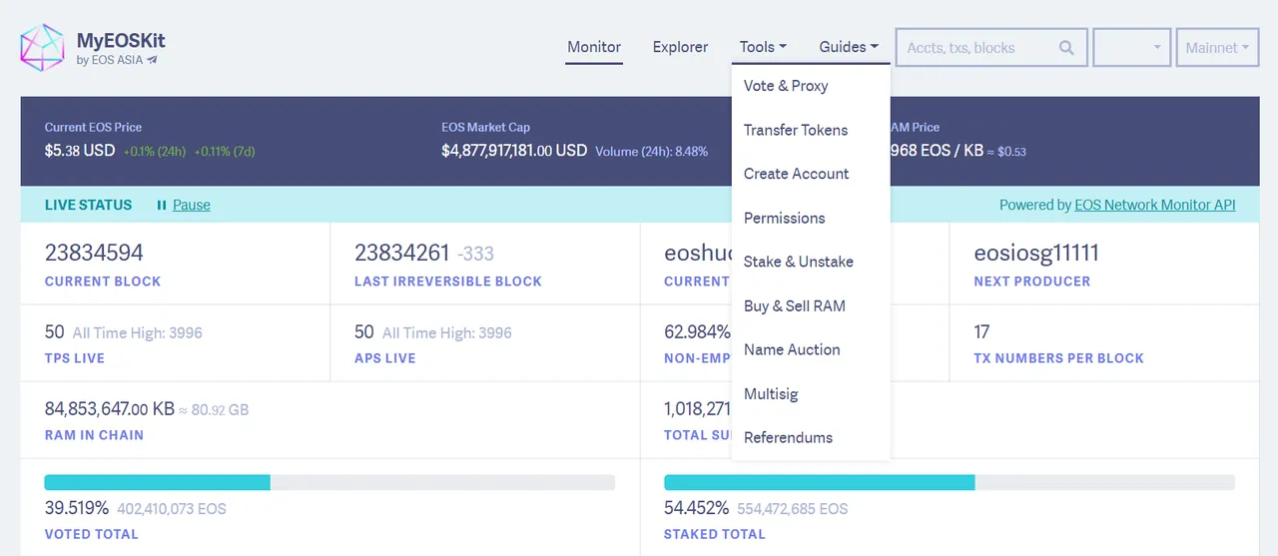Image resolution: width=1278 pixels, height=556 pixels.
Task: Click the TX NUMBERS PER BLOCK label
Action: (1058, 358)
